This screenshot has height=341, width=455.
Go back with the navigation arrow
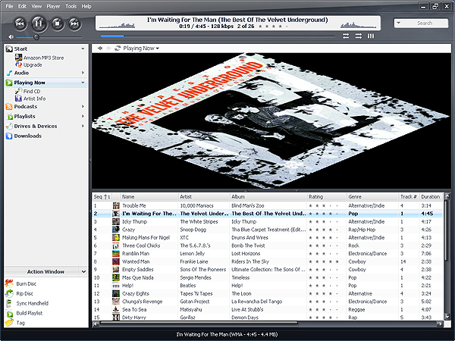pyautogui.click(x=100, y=48)
